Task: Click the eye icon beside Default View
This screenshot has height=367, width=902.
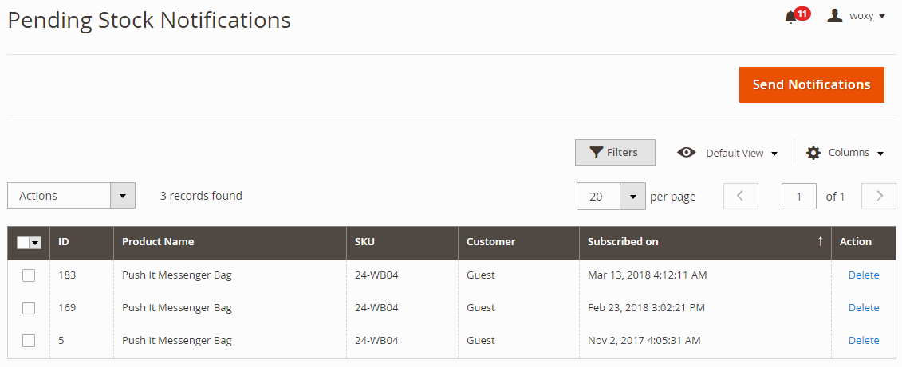Action: click(x=687, y=153)
